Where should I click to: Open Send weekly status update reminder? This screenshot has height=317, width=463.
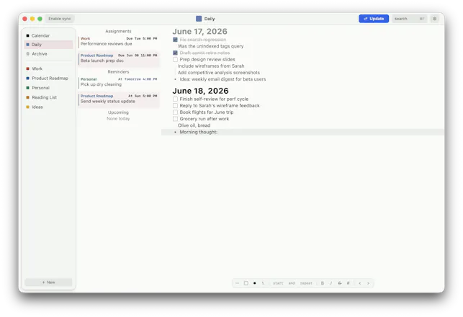coord(119,99)
